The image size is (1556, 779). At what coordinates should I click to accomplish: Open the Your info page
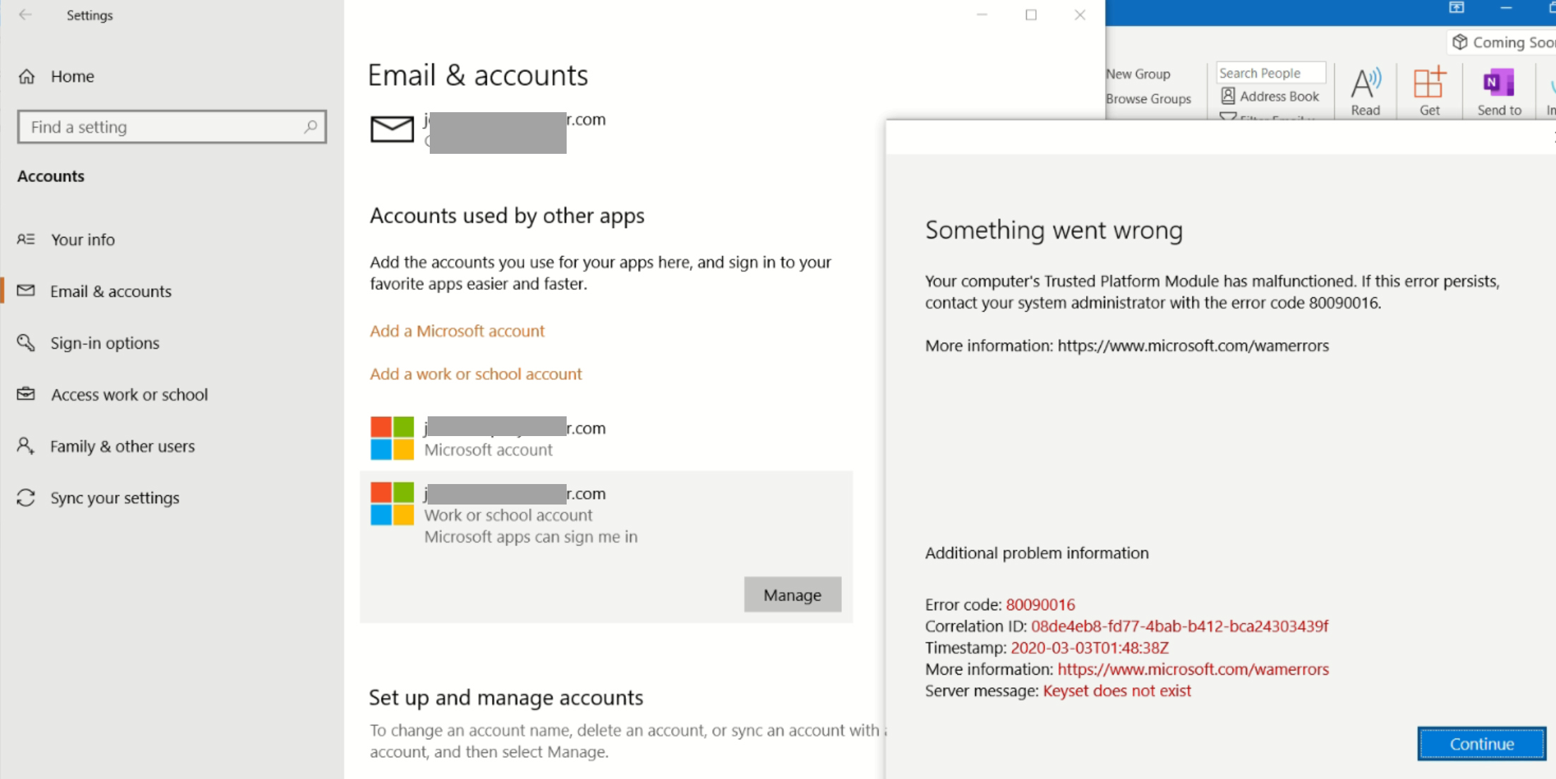83,240
